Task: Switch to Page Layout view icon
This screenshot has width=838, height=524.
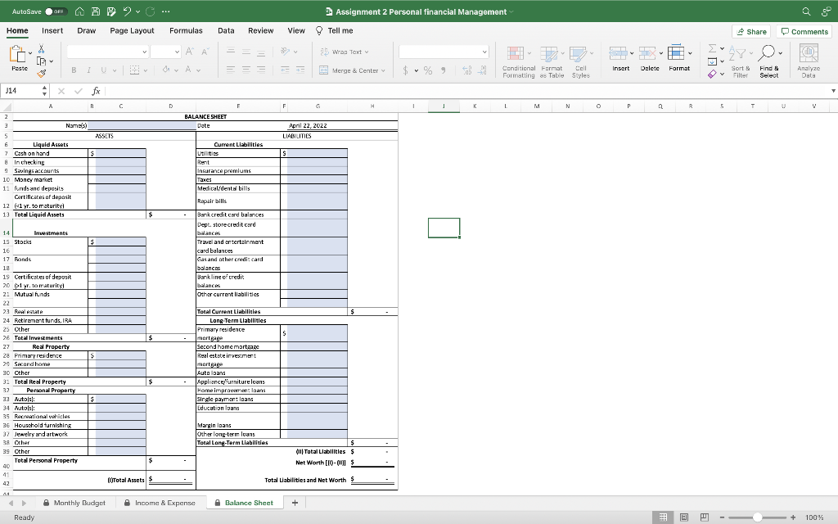Action: pos(684,517)
